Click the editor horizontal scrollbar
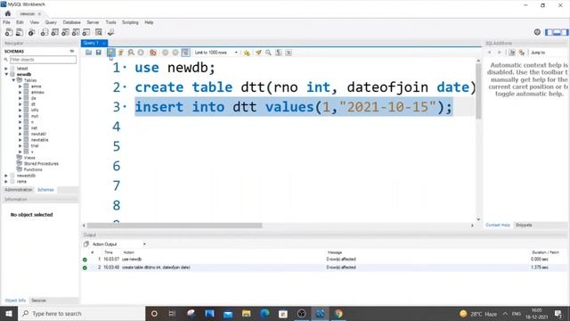570x321 pixels. click(x=175, y=226)
